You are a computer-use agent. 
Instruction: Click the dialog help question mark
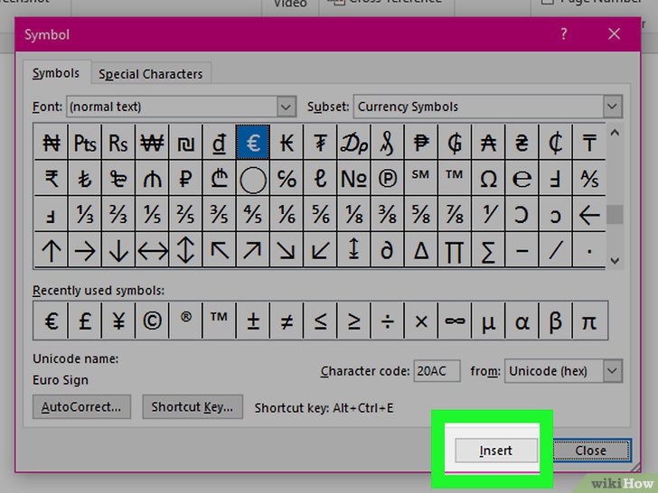[x=564, y=33]
